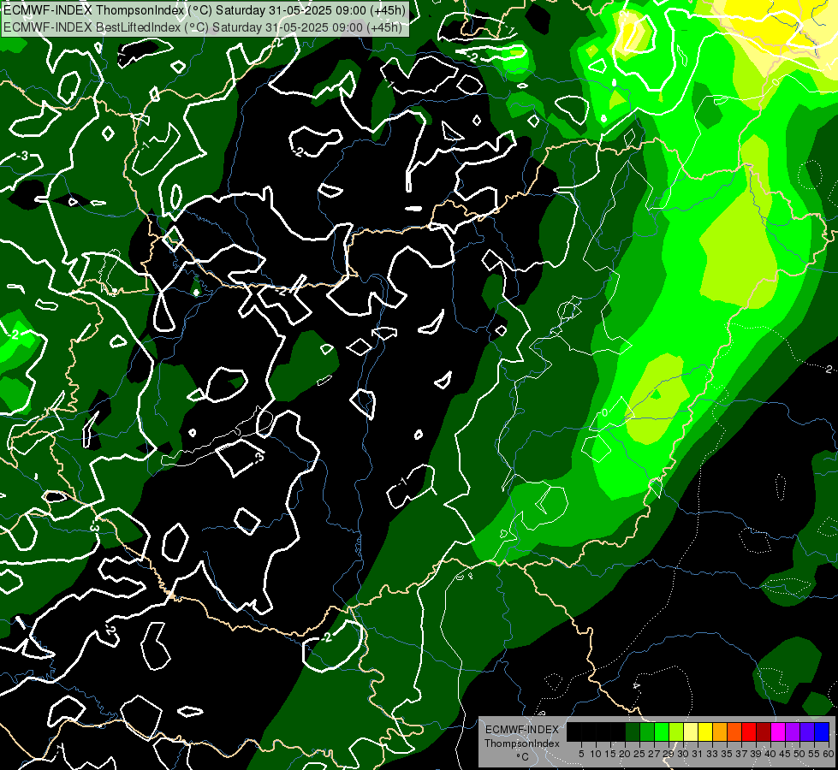Screen dimensions: 838x770
Task: Click the legend tick label "50"
Action: pos(800,754)
